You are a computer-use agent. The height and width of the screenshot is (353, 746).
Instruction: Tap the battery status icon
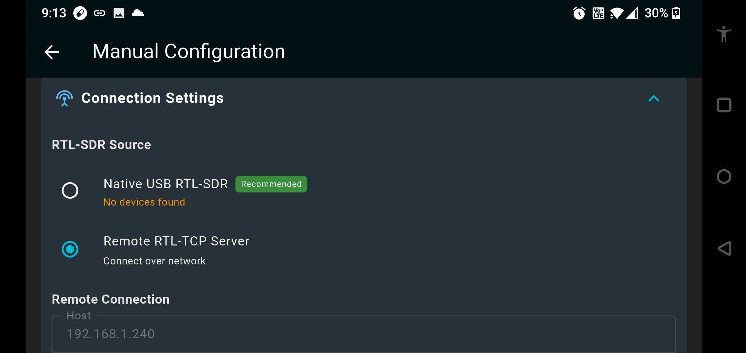(x=676, y=13)
